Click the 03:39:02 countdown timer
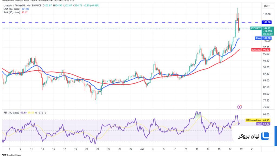The height and width of the screenshot is (156, 277). pyautogui.click(x=268, y=34)
